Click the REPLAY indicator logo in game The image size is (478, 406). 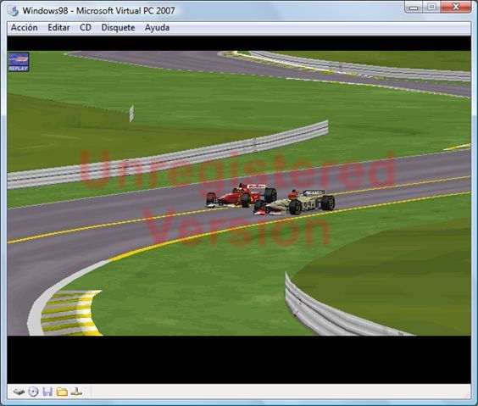tap(19, 62)
